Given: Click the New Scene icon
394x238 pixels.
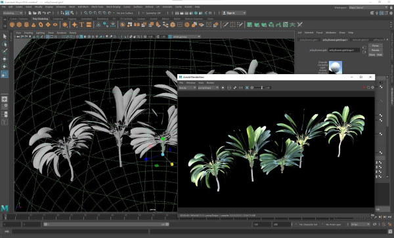Looking at the screenshot, I should pyautogui.click(x=30, y=13).
